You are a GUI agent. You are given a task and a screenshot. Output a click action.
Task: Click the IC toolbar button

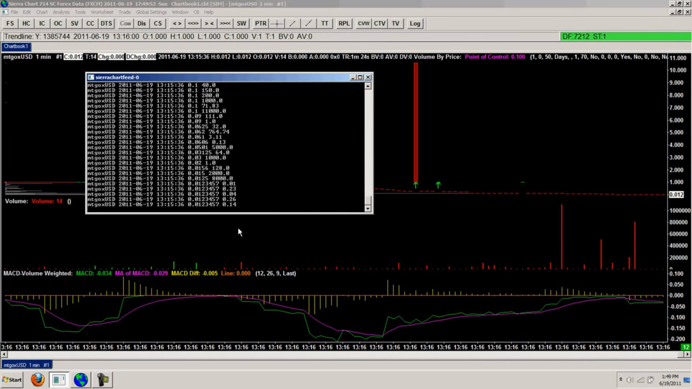(42, 23)
